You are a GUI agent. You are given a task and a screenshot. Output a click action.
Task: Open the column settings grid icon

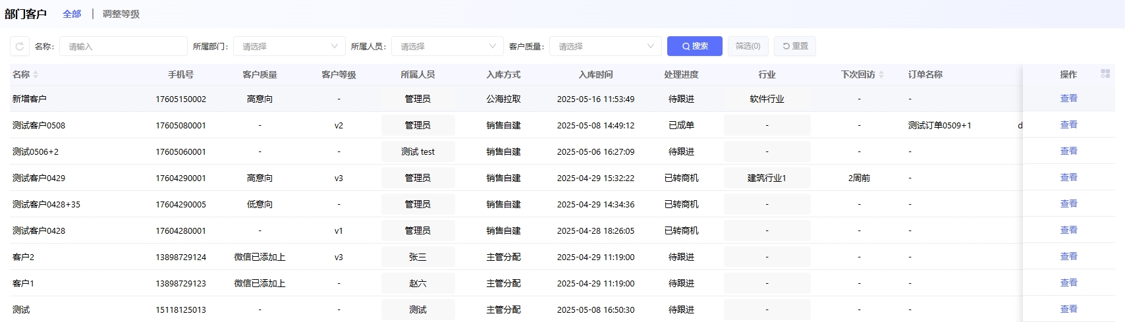point(1105,74)
